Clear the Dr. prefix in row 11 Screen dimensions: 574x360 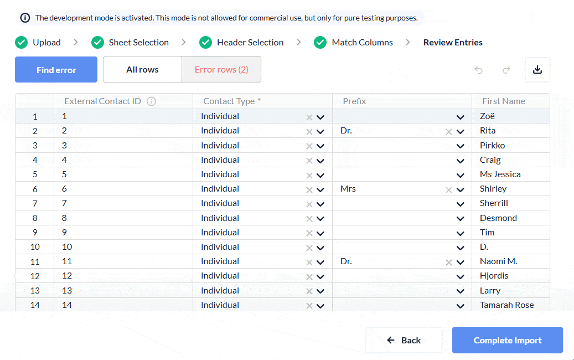pos(449,263)
